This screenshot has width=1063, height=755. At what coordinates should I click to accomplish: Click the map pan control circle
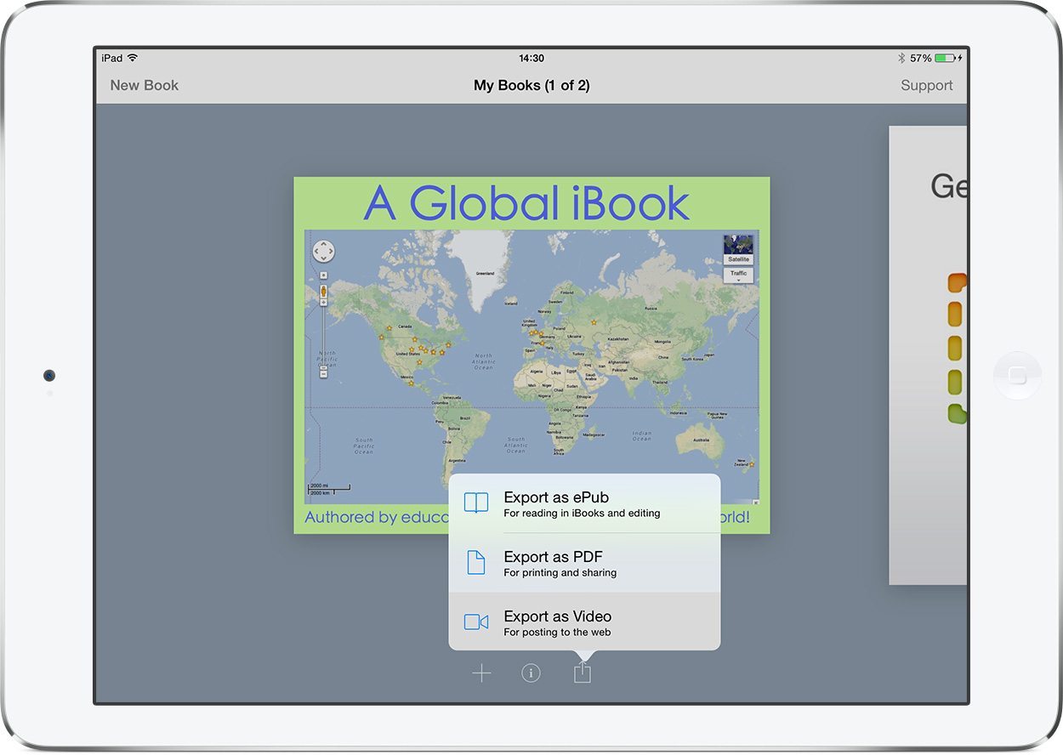coord(324,252)
